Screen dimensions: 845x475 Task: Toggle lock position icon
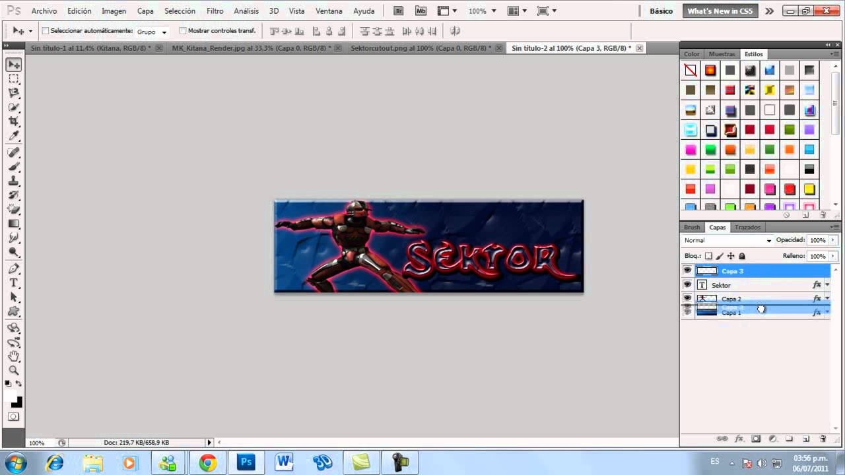(731, 256)
